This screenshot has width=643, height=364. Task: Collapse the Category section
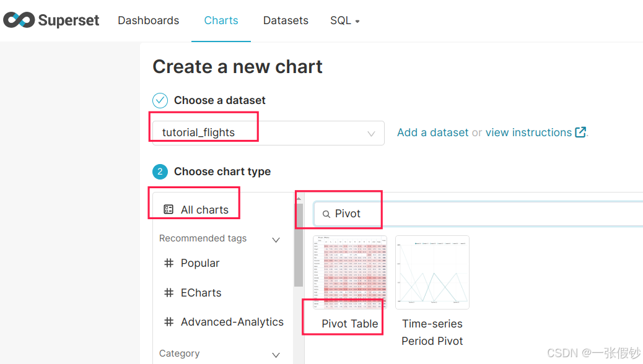[276, 355]
